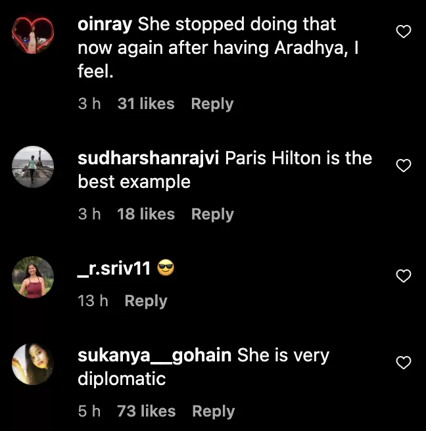Image resolution: width=426 pixels, height=431 pixels.
Task: Open sukanya__gohain username link
Action: click(154, 355)
